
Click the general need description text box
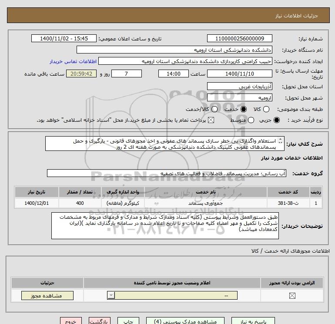pos(165,144)
